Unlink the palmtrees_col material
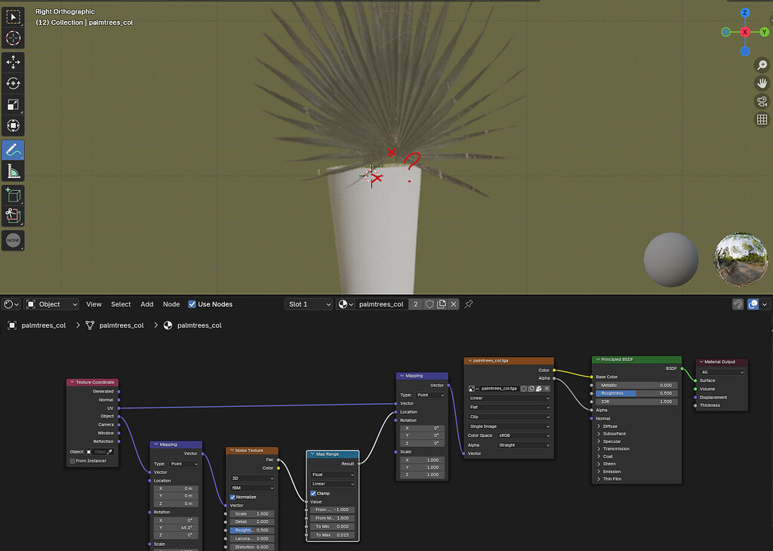 pyautogui.click(x=454, y=304)
